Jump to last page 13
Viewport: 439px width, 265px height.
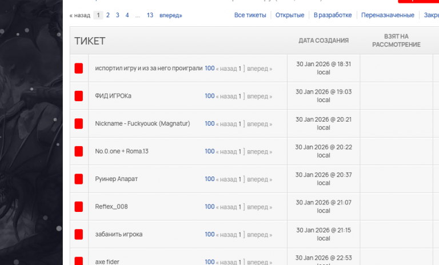[x=150, y=15]
